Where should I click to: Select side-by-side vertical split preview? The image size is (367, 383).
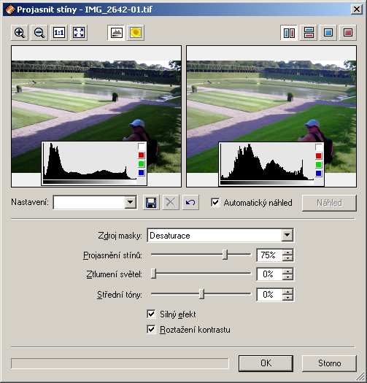(x=289, y=33)
